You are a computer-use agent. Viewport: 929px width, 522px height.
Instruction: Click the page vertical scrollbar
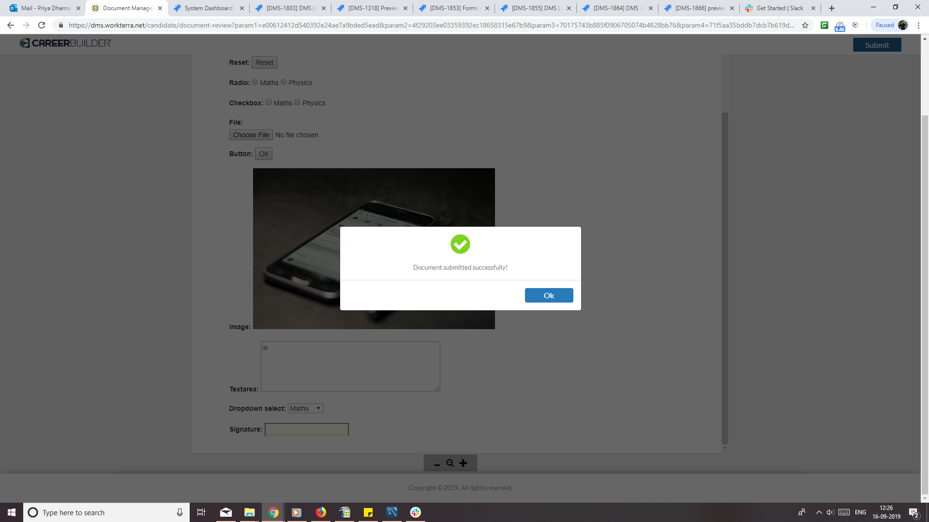tap(925, 304)
